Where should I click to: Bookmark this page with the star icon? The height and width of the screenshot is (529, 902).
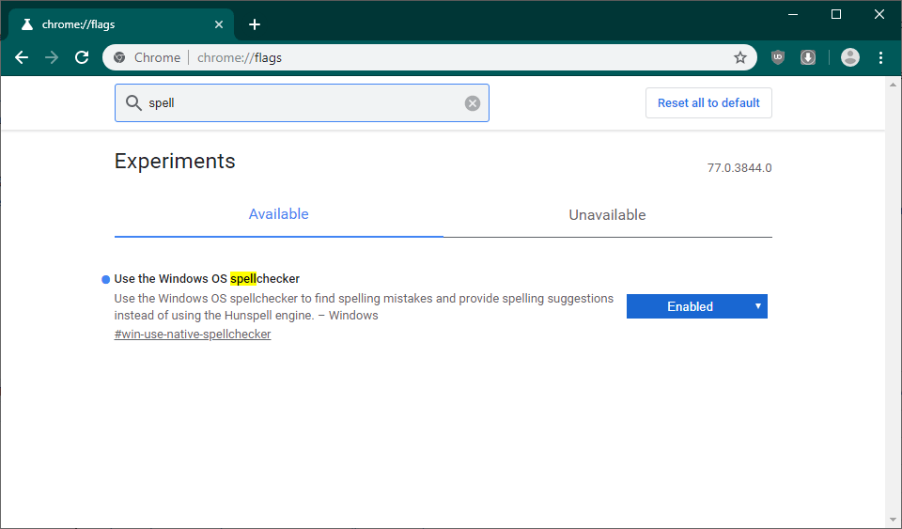(x=739, y=57)
